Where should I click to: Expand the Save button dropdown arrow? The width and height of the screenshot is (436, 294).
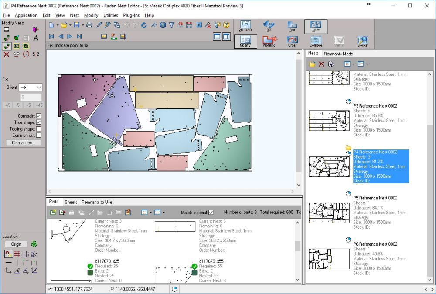click(82, 25)
